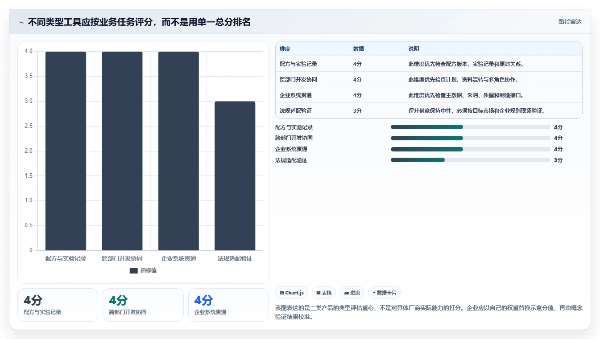This screenshot has height=339, width=600.
Task: Select the Chart.js tag chip
Action: (292, 293)
